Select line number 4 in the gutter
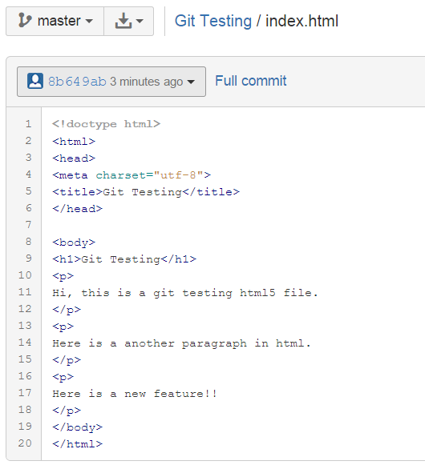The width and height of the screenshot is (425, 469). 29,174
